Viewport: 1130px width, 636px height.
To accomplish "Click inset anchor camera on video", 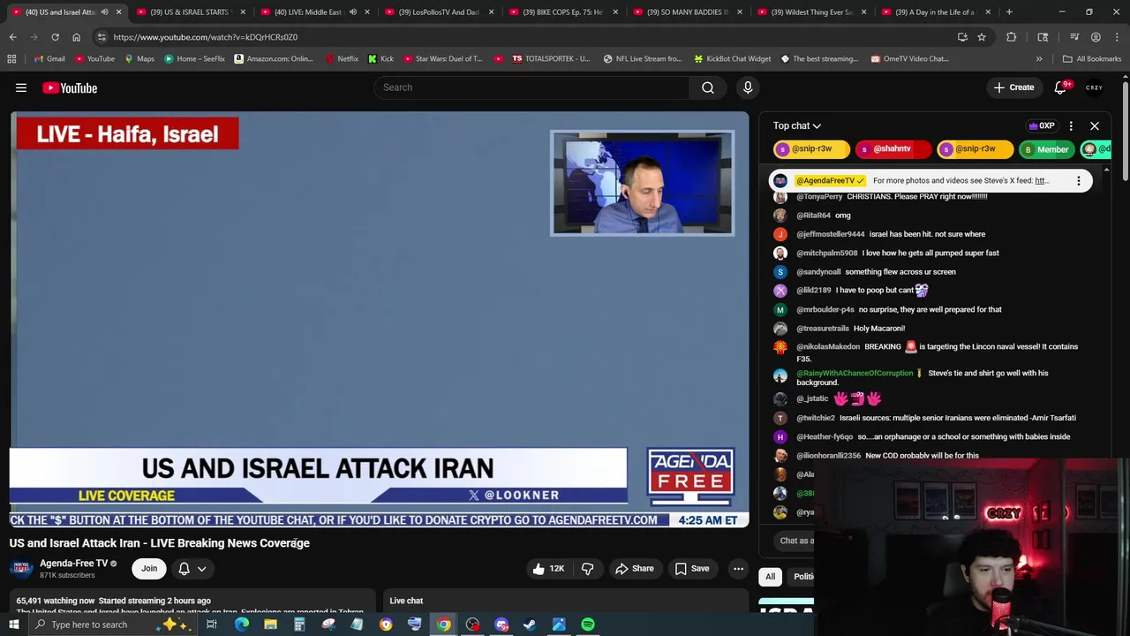I will pos(642,183).
